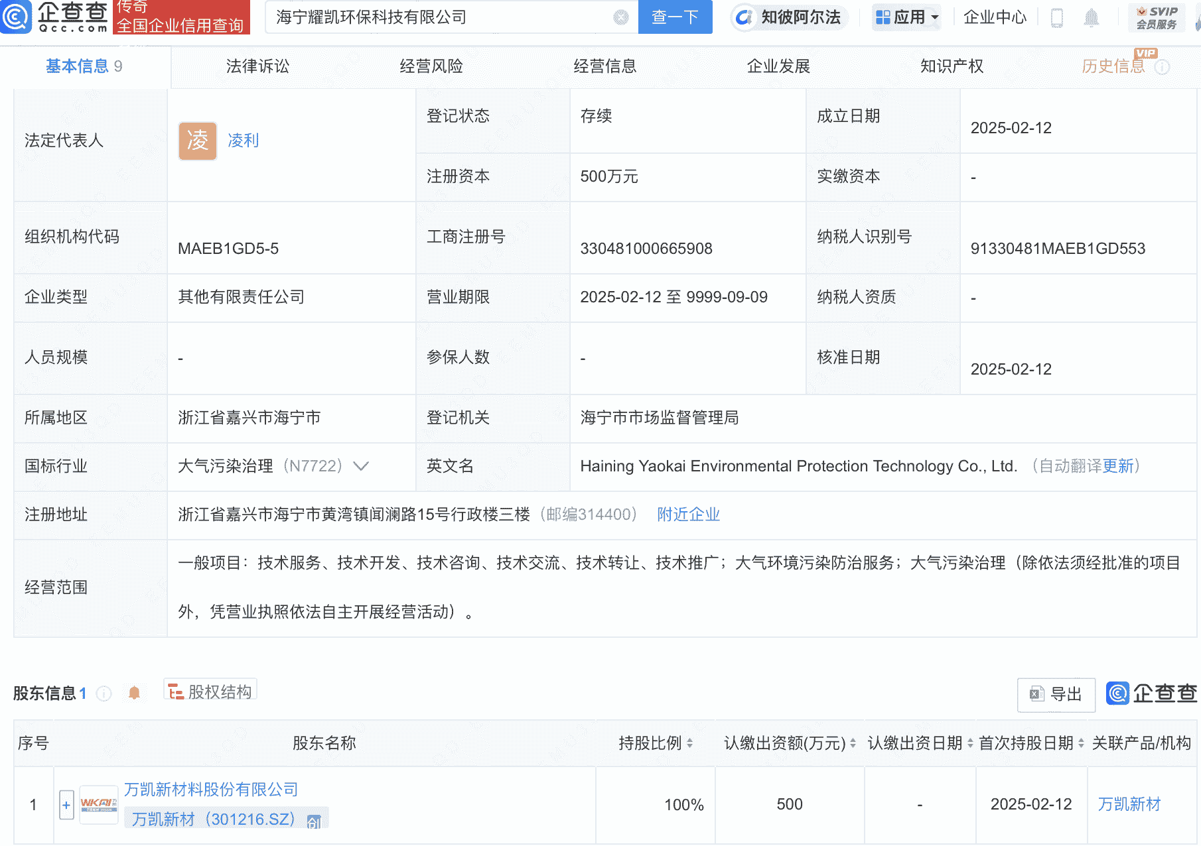Click the 查一下 search button
Screen dimensions: 1201x846
click(675, 17)
